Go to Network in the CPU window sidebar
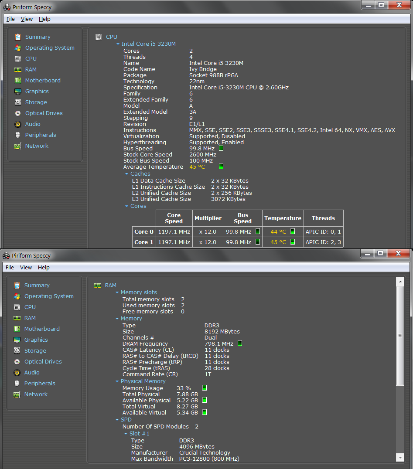This screenshot has width=413, height=469. pyautogui.click(x=37, y=146)
